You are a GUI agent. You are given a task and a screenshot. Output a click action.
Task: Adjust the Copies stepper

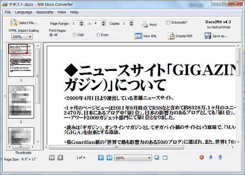tap(131, 24)
